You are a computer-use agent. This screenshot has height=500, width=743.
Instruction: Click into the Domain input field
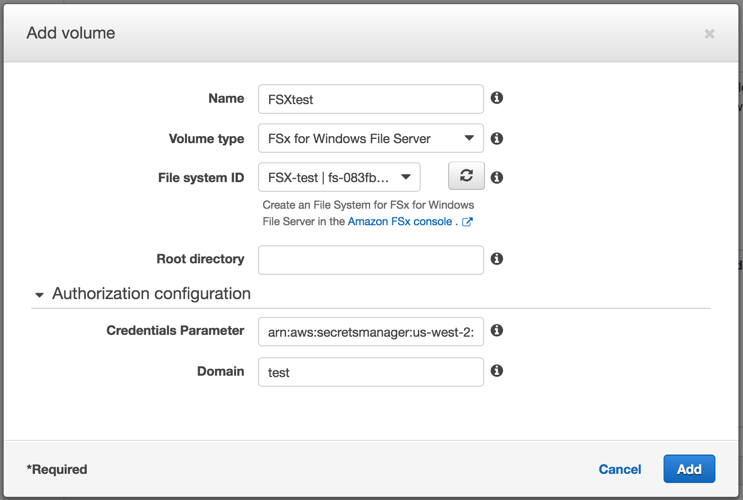pos(371,372)
